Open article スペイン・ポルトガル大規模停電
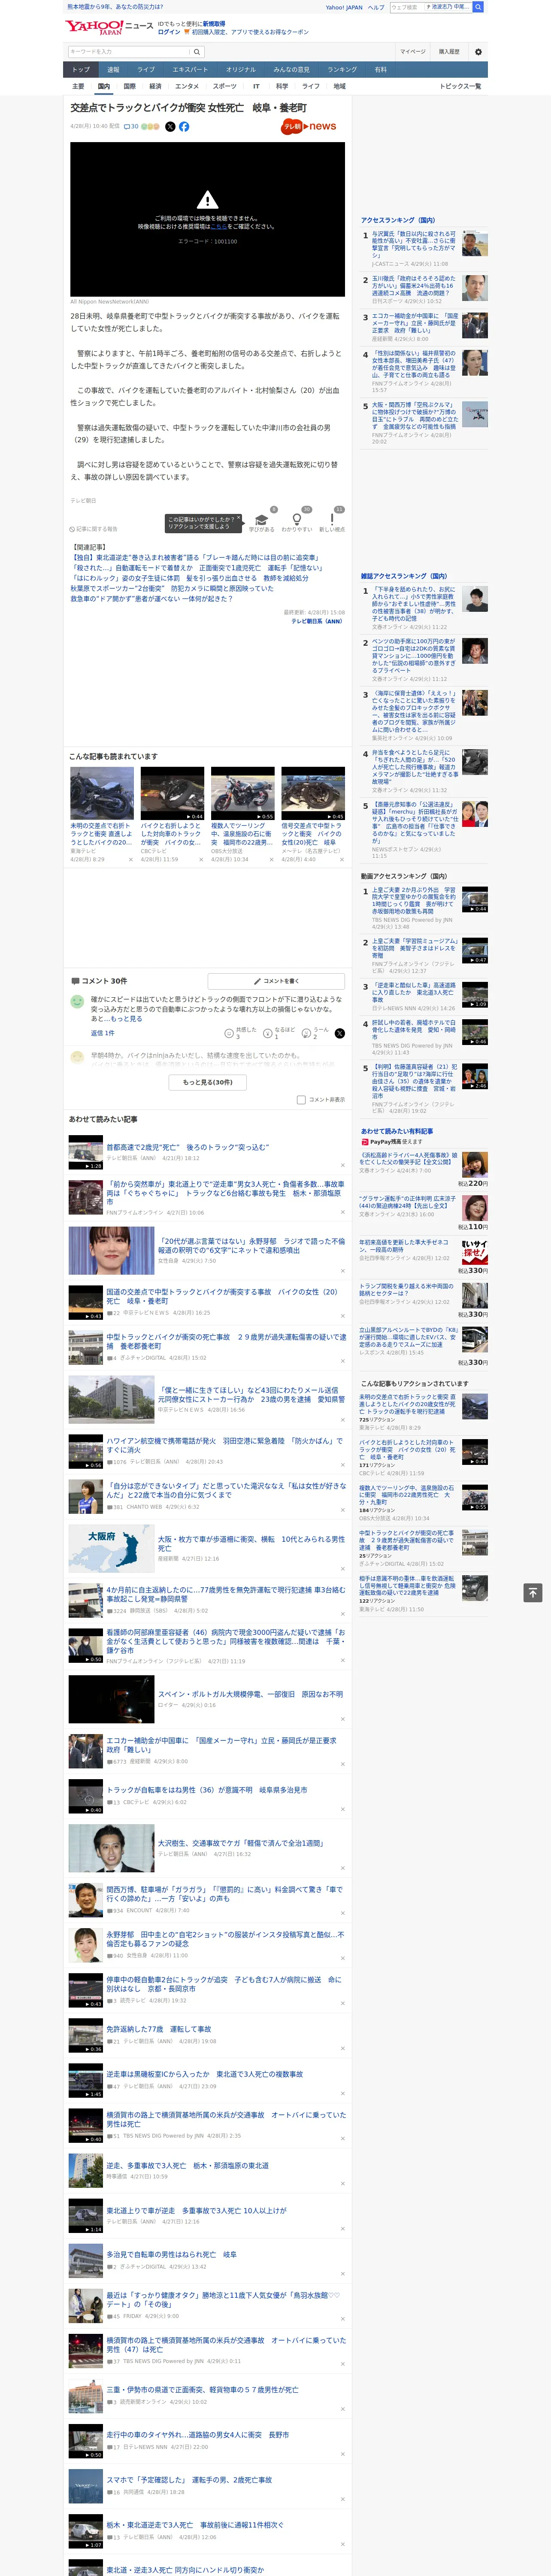Image resolution: width=551 pixels, height=2576 pixels. [x=250, y=1694]
